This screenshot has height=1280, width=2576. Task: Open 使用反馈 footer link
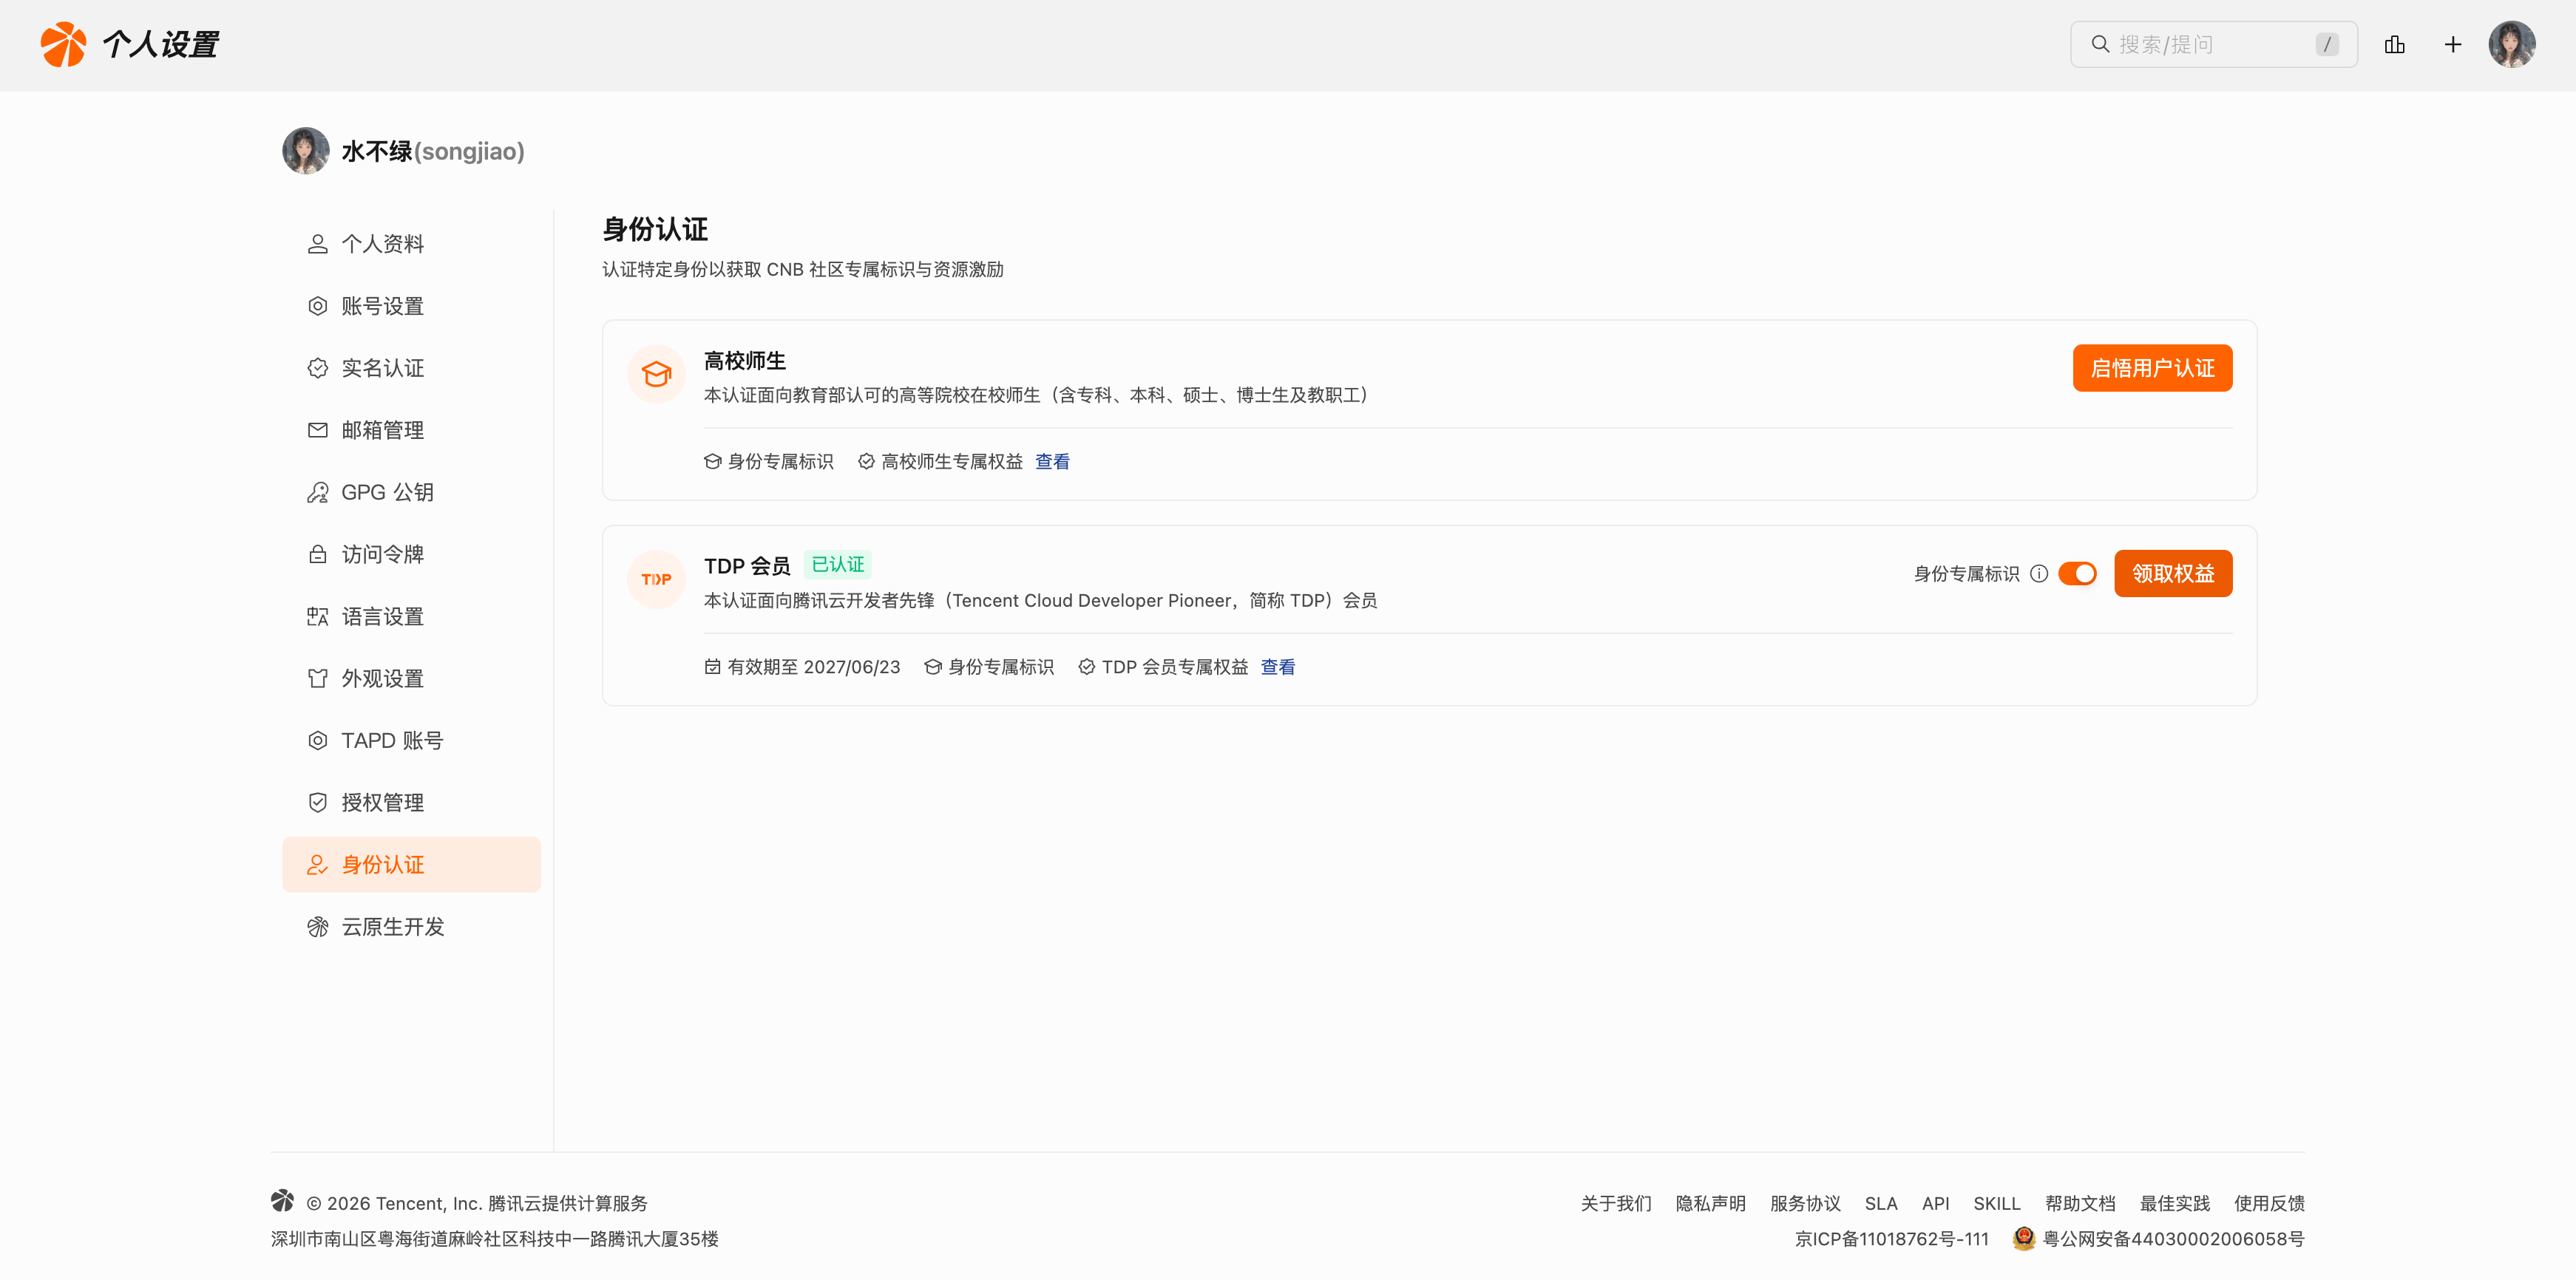(x=2269, y=1203)
